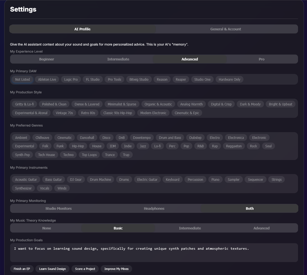Click the Finish an EP button
The height and width of the screenshot is (275, 307).
(22, 269)
